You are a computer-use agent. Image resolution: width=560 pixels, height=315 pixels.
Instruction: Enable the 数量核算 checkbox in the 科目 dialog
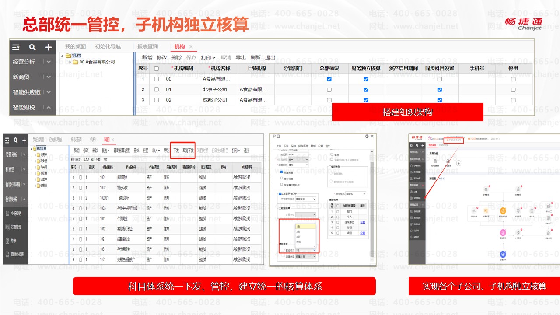[280, 209]
